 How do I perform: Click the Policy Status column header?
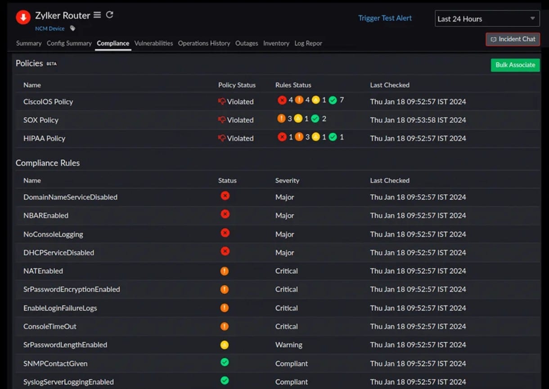[237, 85]
